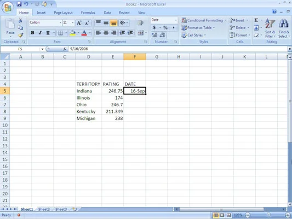Open the Name Box dropdown arrow
The image size is (292, 219).
43,49
